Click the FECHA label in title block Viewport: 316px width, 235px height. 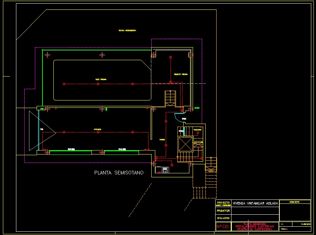click(x=284, y=229)
